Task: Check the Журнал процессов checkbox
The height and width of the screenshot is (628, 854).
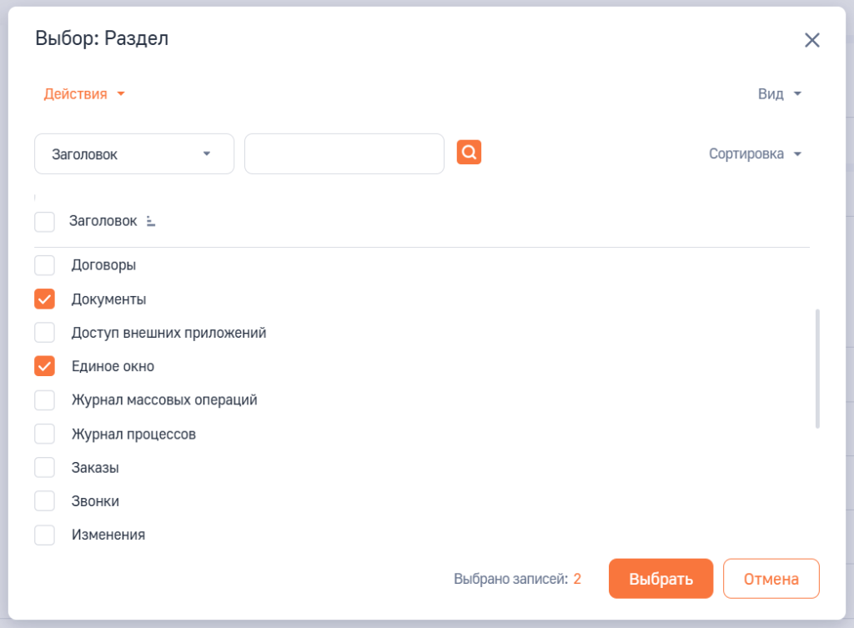Action: click(x=45, y=435)
